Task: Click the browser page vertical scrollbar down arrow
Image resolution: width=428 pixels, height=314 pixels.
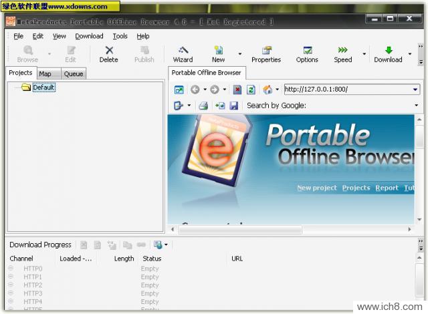Action: pyautogui.click(x=419, y=220)
